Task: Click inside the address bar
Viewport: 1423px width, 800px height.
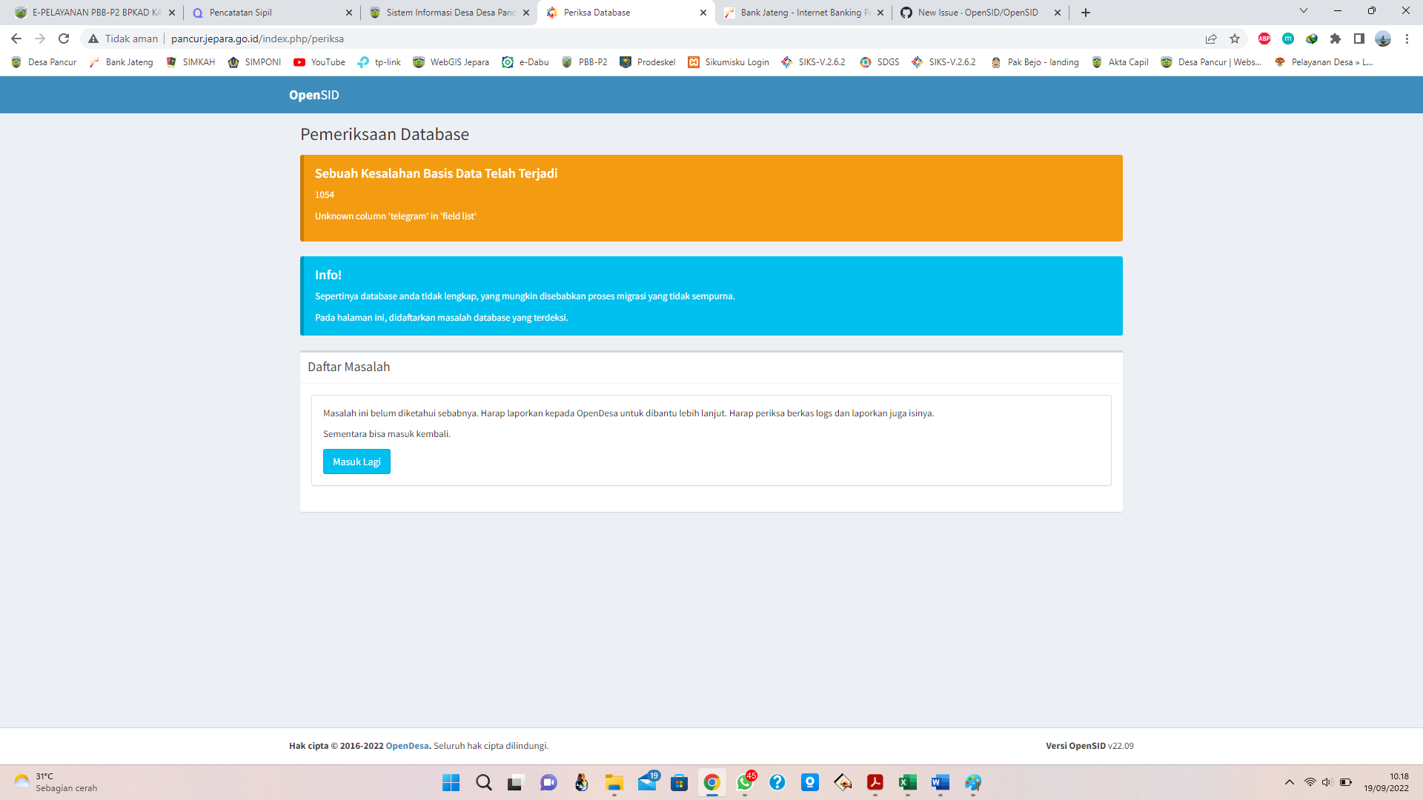Action: pyautogui.click(x=296, y=39)
